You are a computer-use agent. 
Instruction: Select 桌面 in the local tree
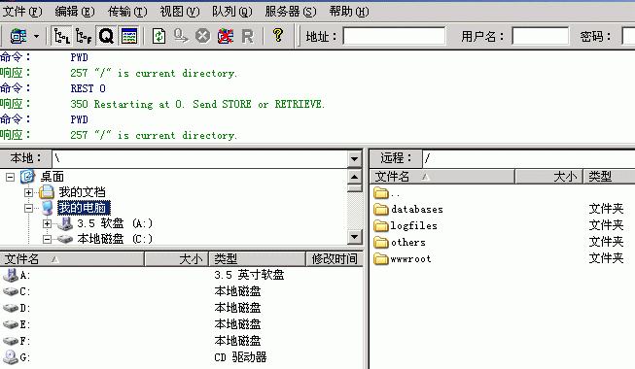coord(53,177)
